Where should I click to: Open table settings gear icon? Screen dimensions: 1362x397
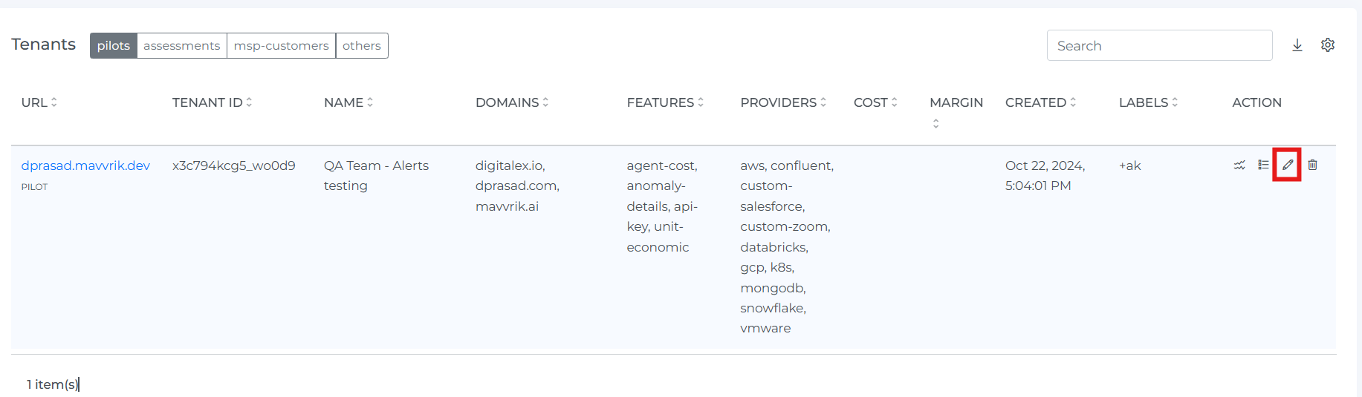(x=1328, y=45)
